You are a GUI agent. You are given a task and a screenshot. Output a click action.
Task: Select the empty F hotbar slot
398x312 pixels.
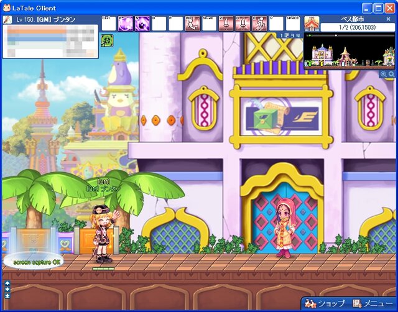click(x=175, y=24)
